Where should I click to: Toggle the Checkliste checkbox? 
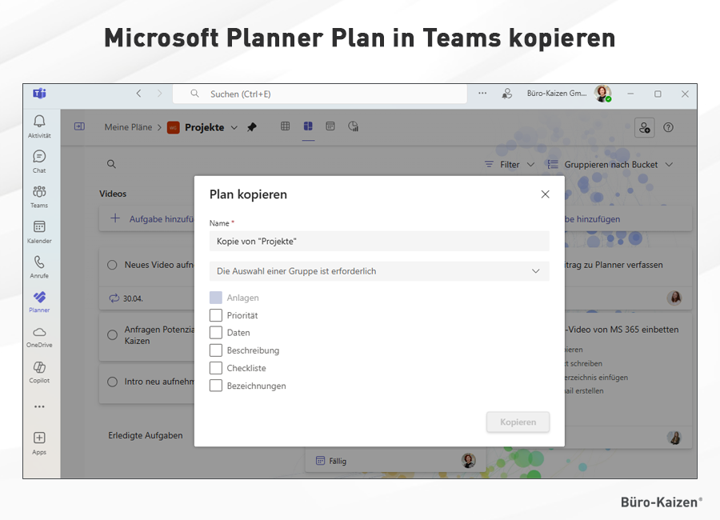coord(216,367)
